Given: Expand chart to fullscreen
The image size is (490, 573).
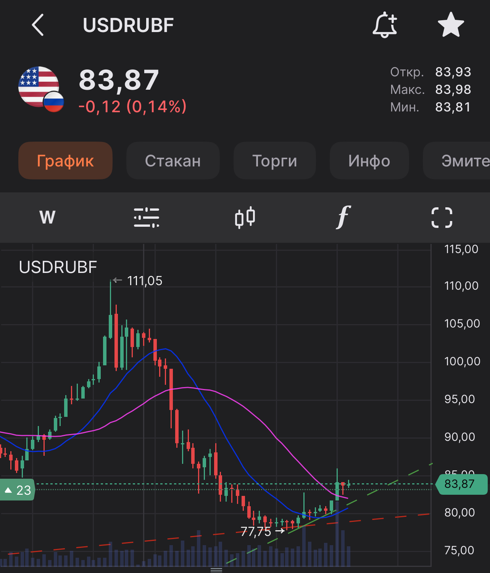Looking at the screenshot, I should [442, 218].
